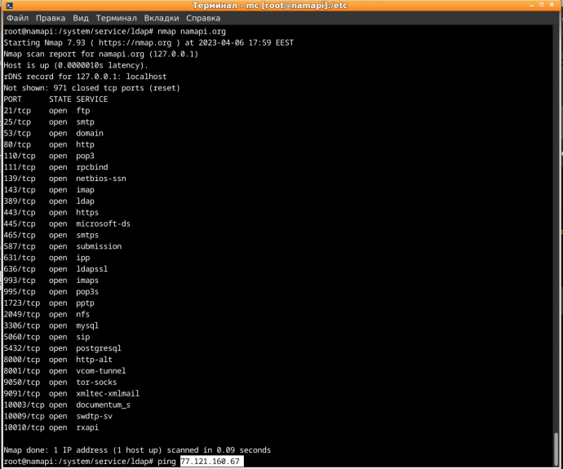
Task: Open the Правка menu
Action: (50, 17)
